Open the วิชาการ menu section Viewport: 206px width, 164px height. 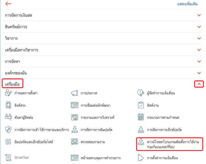[11, 38]
